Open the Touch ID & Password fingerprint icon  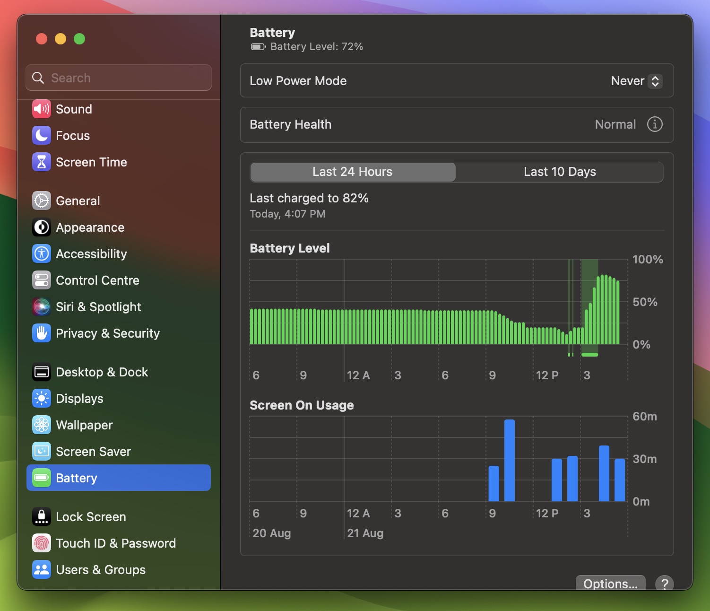tap(41, 543)
